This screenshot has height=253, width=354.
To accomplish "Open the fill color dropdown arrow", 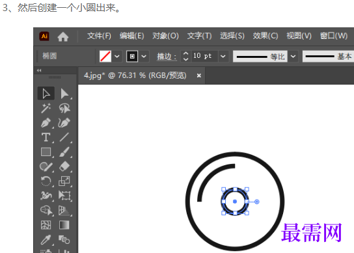I will pyautogui.click(x=117, y=57).
